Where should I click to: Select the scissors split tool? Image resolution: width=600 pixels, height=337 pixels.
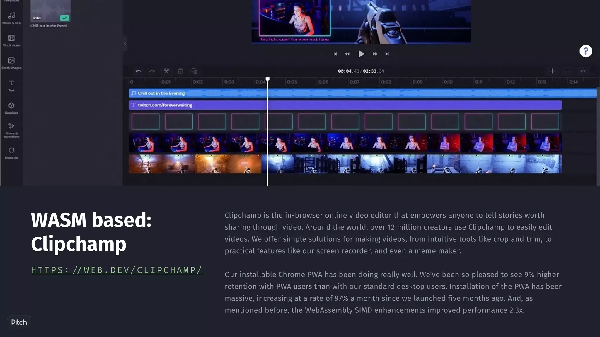(x=166, y=71)
